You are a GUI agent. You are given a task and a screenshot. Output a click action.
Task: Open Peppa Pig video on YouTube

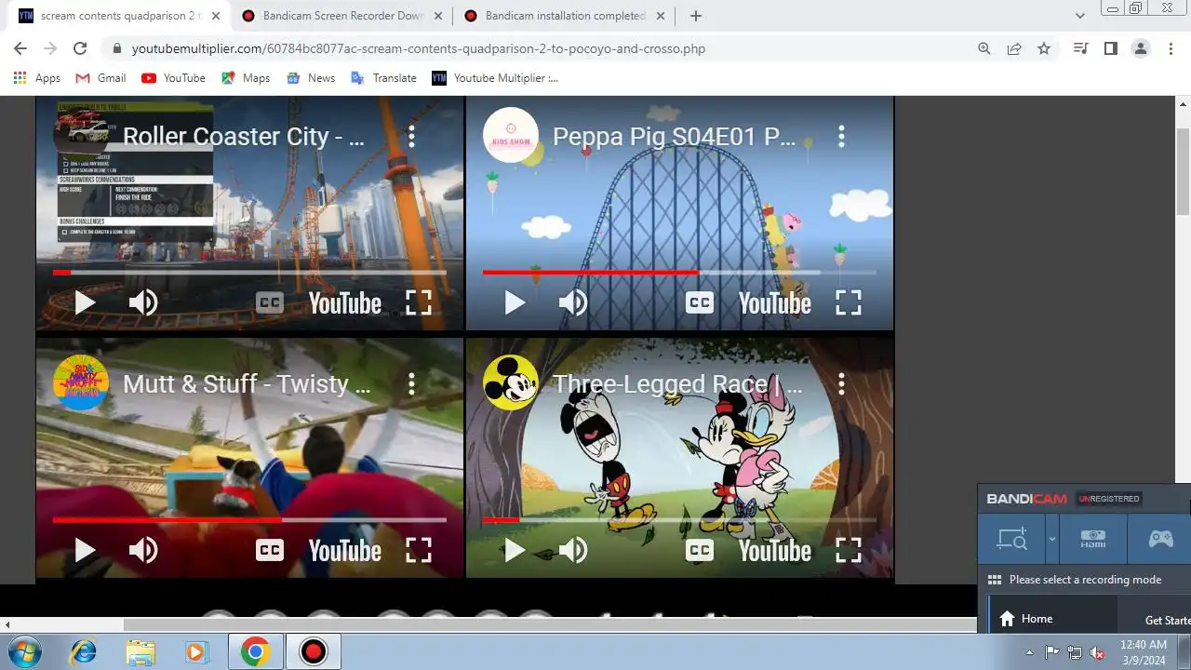pyautogui.click(x=775, y=303)
